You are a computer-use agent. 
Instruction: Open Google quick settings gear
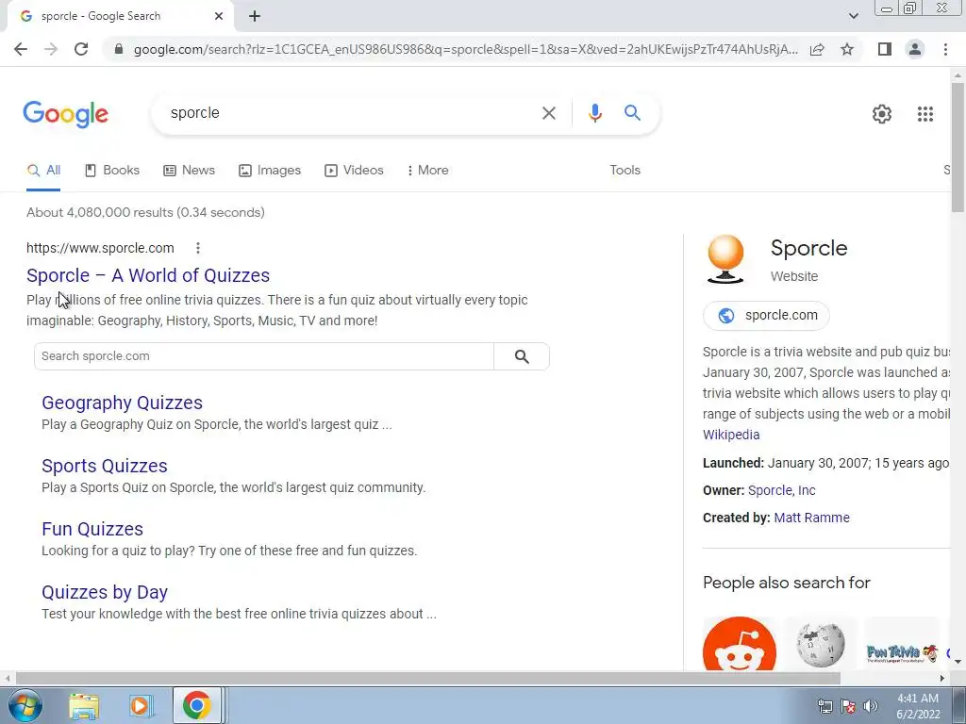[x=882, y=114]
